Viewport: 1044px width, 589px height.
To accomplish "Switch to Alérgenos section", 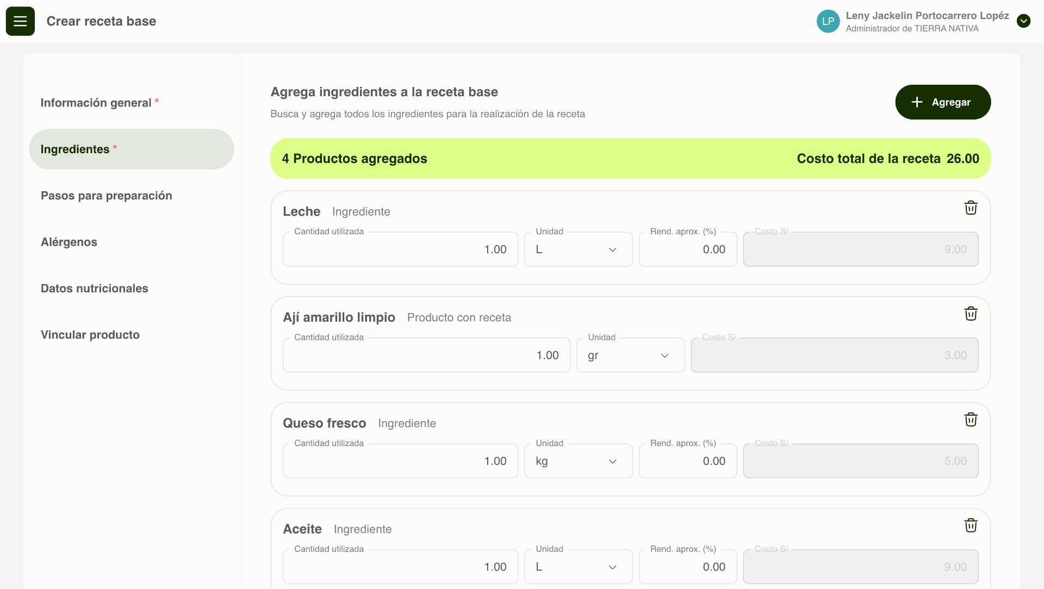I will click(x=69, y=242).
